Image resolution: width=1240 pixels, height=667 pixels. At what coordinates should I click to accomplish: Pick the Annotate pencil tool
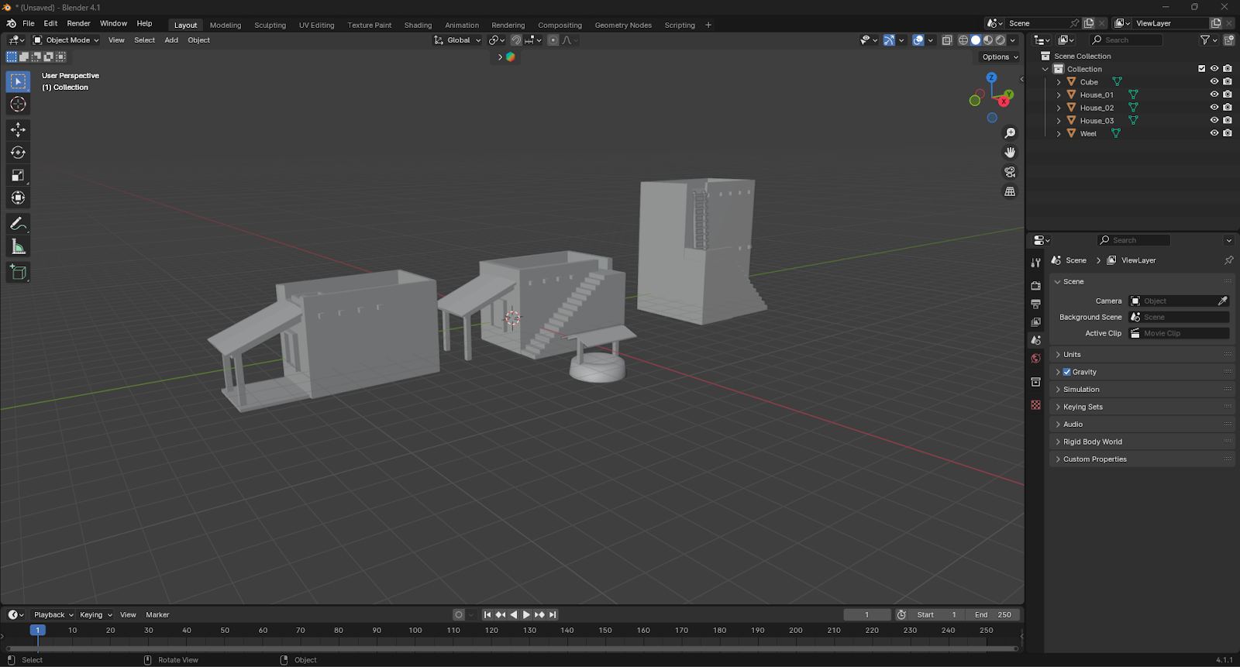(x=18, y=224)
